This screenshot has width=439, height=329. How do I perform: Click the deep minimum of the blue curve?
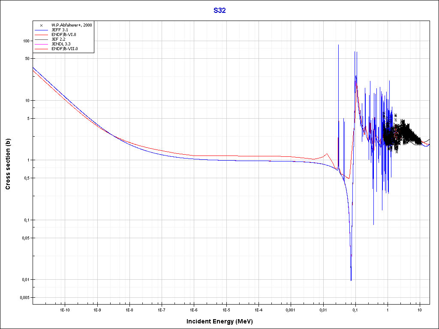coord(351,280)
